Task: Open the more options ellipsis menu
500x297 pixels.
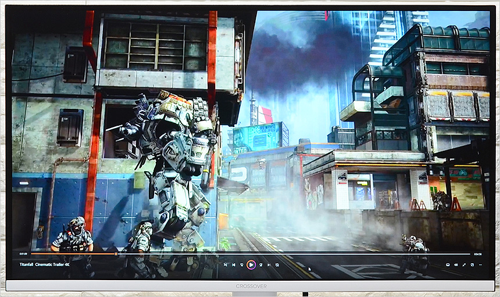Action: click(480, 264)
